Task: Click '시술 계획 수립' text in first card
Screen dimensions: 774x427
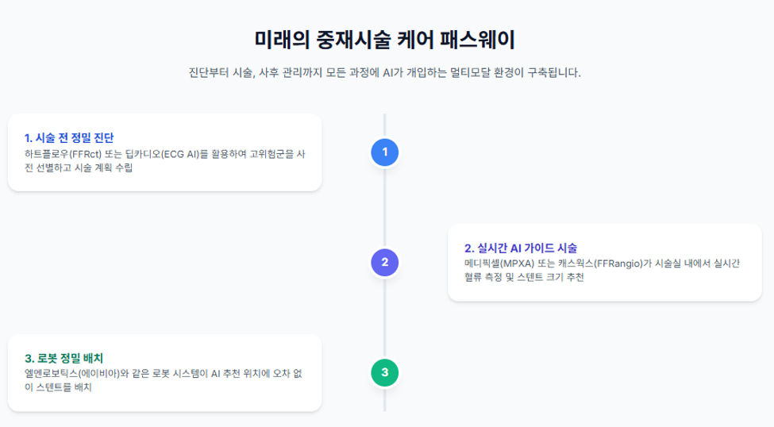Action: coord(104,167)
